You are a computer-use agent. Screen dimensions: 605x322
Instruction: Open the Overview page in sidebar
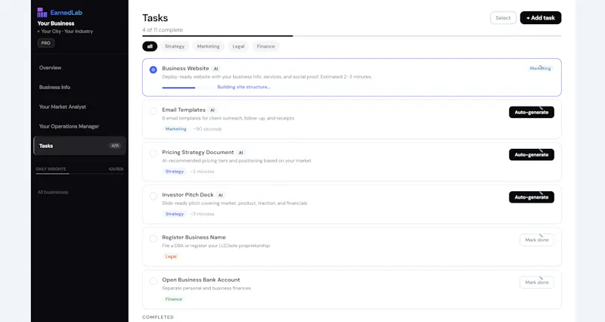click(50, 67)
